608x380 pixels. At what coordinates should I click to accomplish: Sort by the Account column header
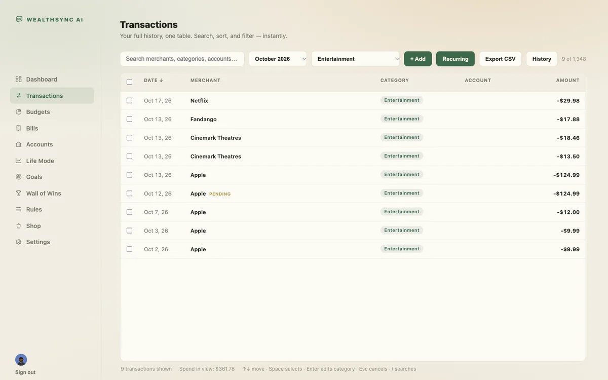pos(478,81)
